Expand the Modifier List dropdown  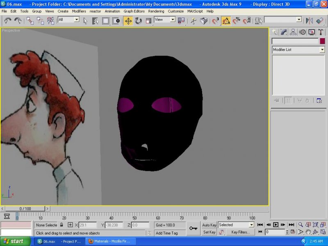click(x=322, y=50)
